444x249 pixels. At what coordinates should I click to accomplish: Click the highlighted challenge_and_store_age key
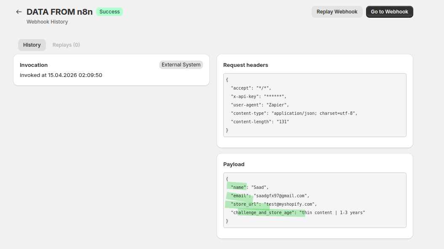[x=267, y=213]
